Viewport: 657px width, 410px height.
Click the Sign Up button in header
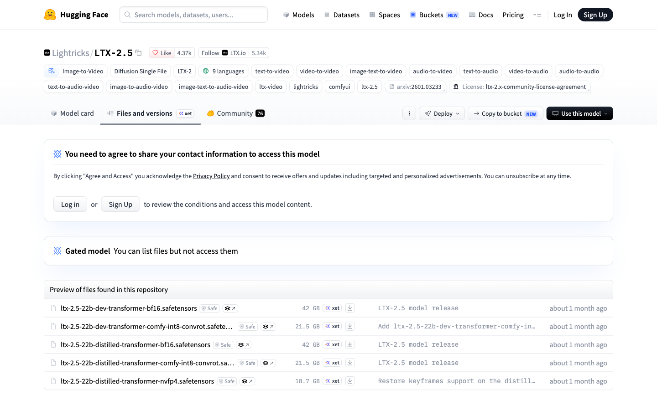(x=595, y=15)
